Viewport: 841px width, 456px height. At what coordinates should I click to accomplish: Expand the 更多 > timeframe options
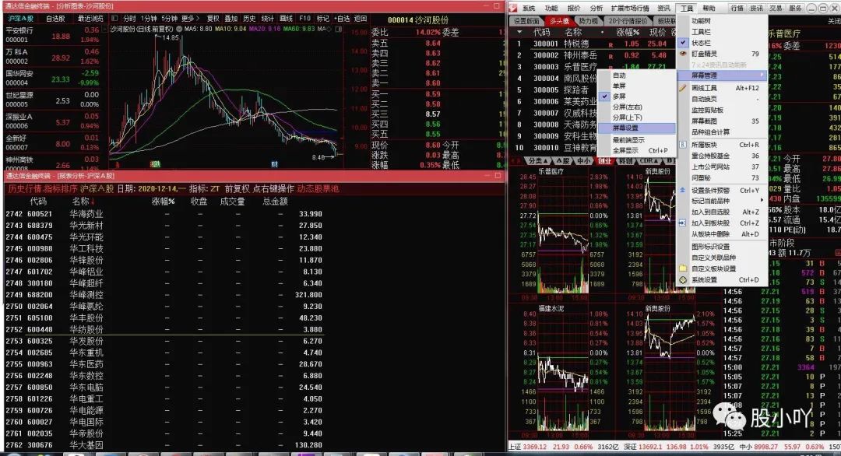click(191, 18)
